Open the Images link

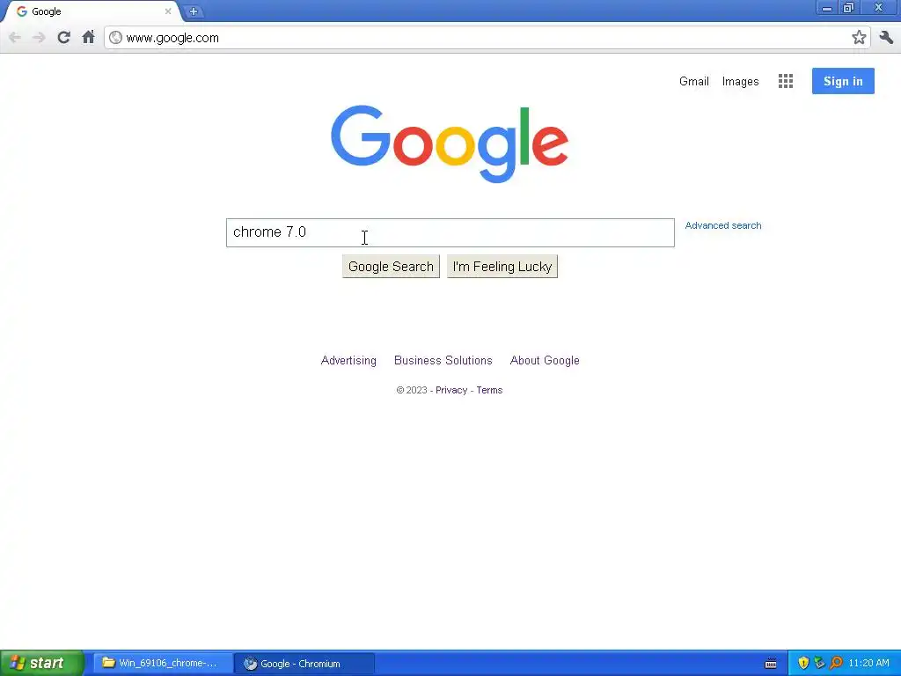tap(740, 82)
